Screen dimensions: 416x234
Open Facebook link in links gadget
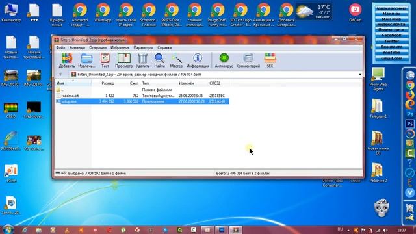click(x=391, y=35)
